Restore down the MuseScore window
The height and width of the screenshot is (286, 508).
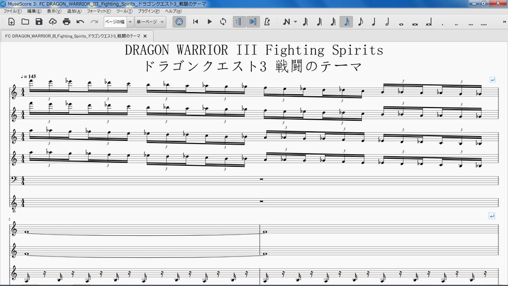click(484, 3)
